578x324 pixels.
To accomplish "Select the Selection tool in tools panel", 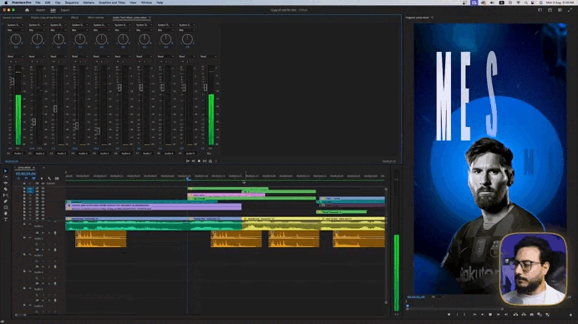I will click(x=6, y=171).
